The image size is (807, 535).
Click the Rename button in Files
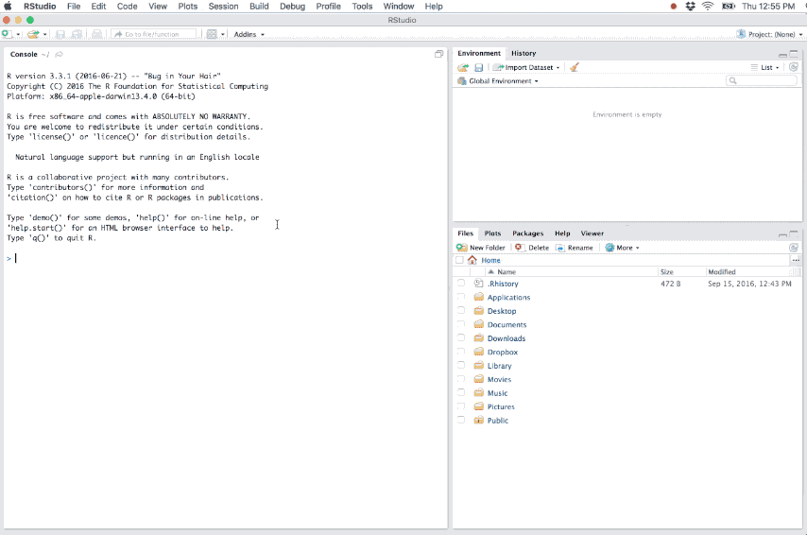575,248
